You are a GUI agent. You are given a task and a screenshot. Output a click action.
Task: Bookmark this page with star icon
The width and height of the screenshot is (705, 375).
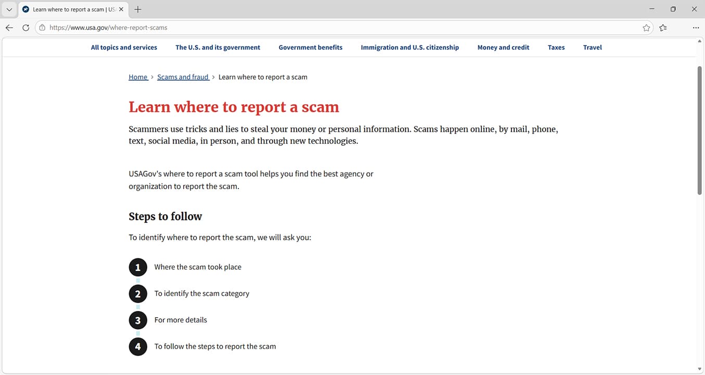pyautogui.click(x=646, y=28)
